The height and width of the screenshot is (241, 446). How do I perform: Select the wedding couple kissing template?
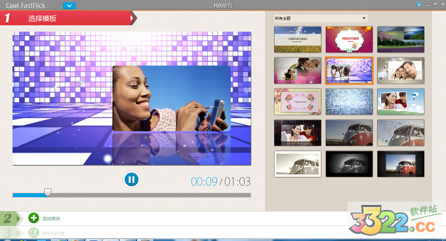[298, 70]
